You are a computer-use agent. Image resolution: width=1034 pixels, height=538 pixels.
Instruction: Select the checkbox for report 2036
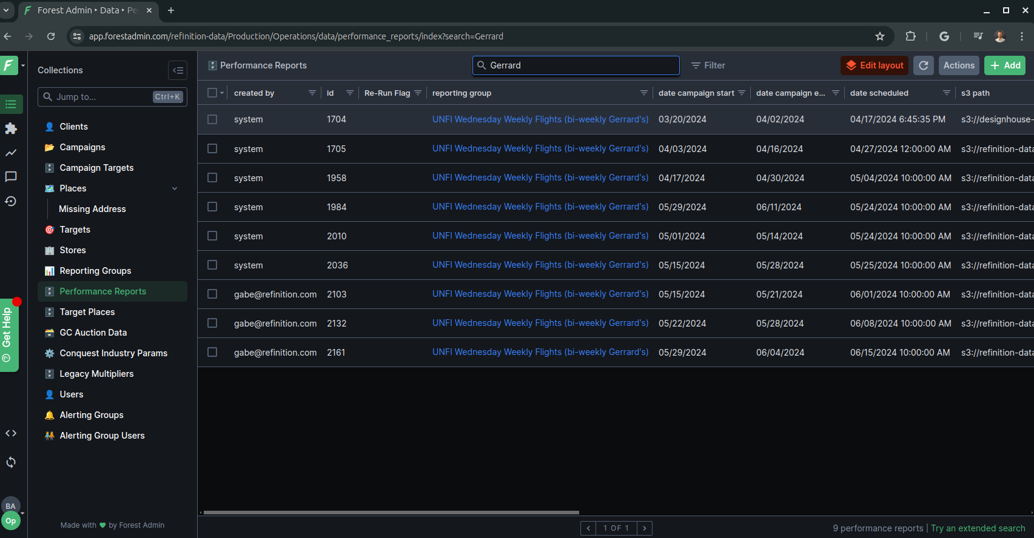(x=212, y=265)
